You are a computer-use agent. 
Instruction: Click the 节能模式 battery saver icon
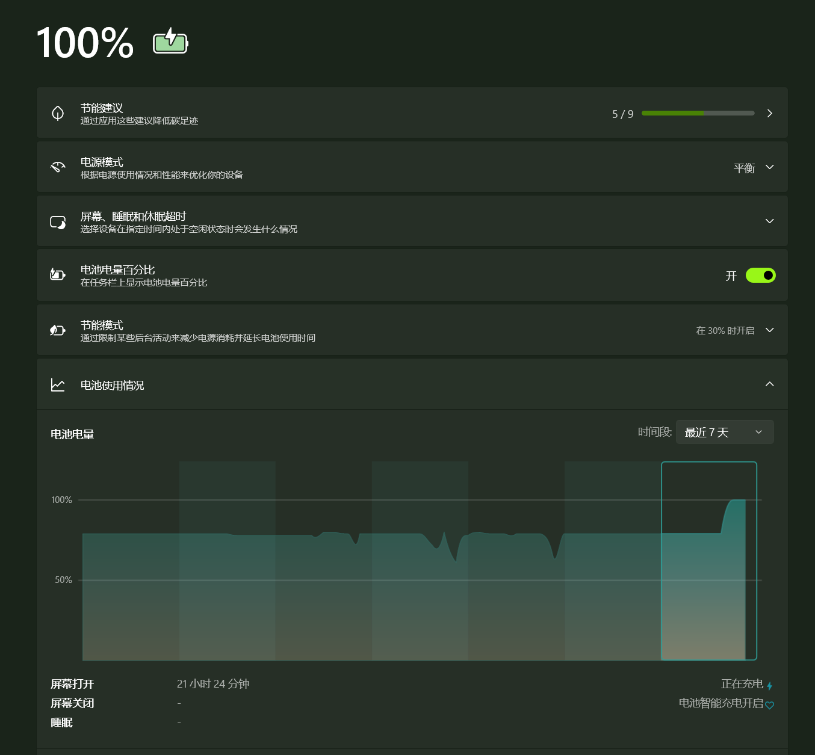click(58, 330)
